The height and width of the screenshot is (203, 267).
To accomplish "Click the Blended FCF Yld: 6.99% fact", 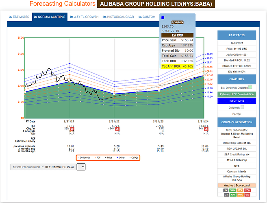I will [x=237, y=66].
